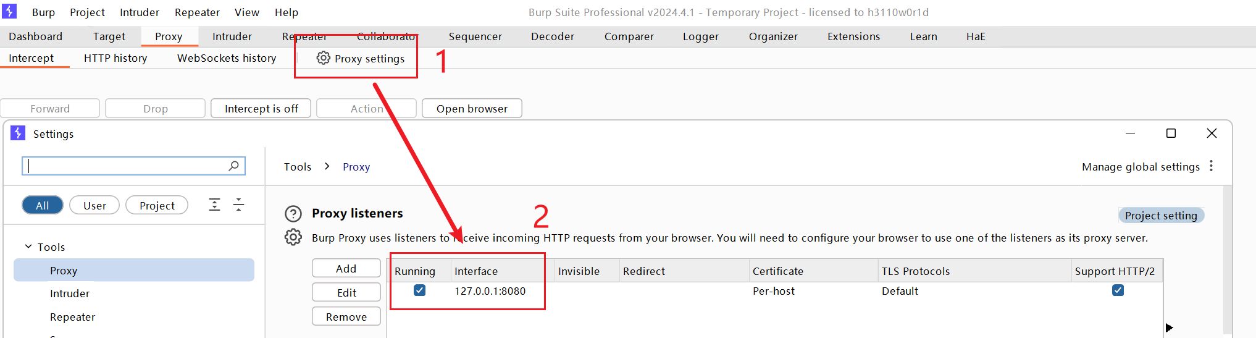Image resolution: width=1256 pixels, height=338 pixels.
Task: Open the Action dropdown button
Action: (367, 109)
